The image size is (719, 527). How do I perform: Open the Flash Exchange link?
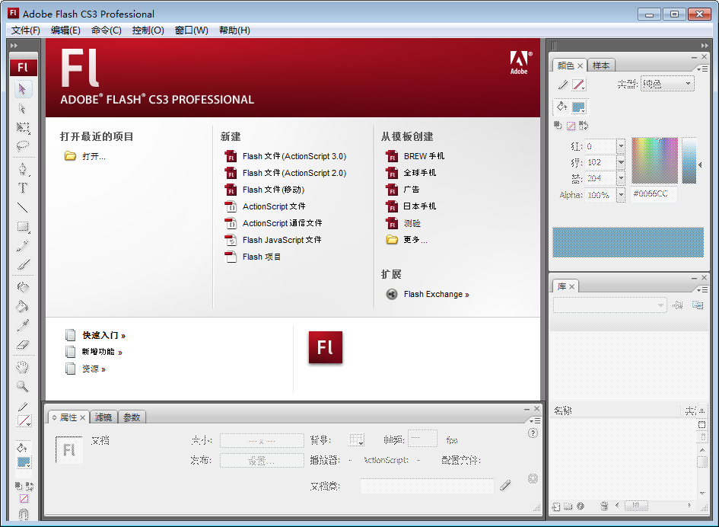(437, 294)
